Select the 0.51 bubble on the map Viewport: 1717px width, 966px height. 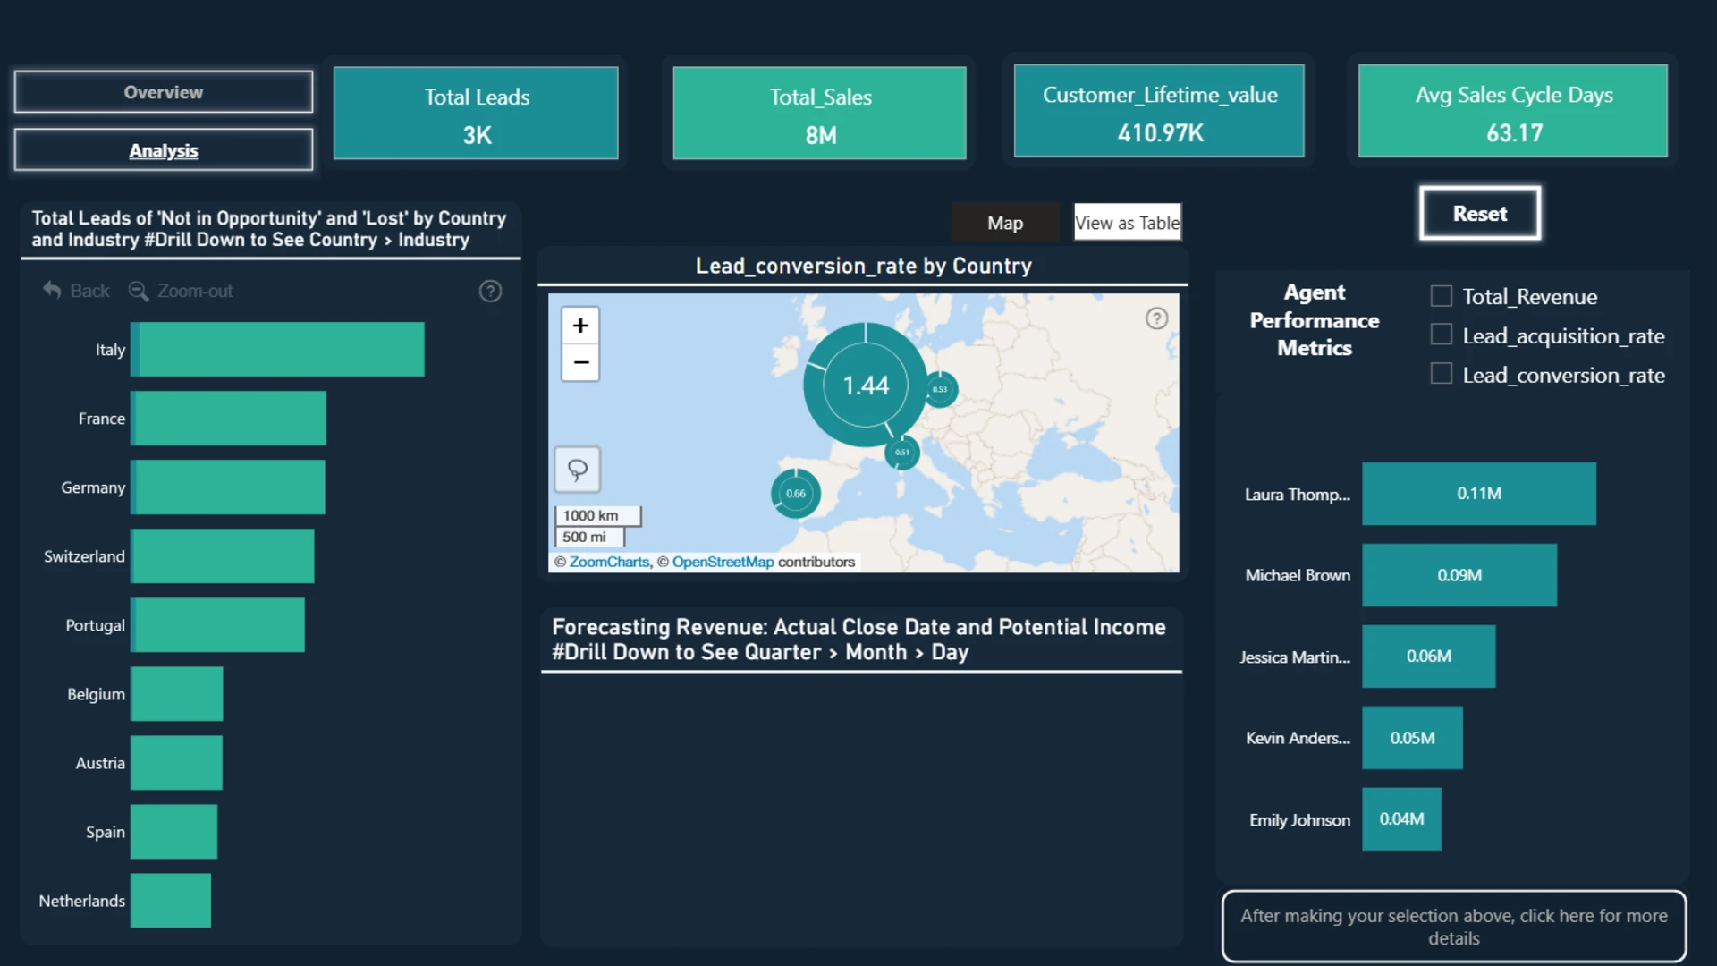coord(902,453)
